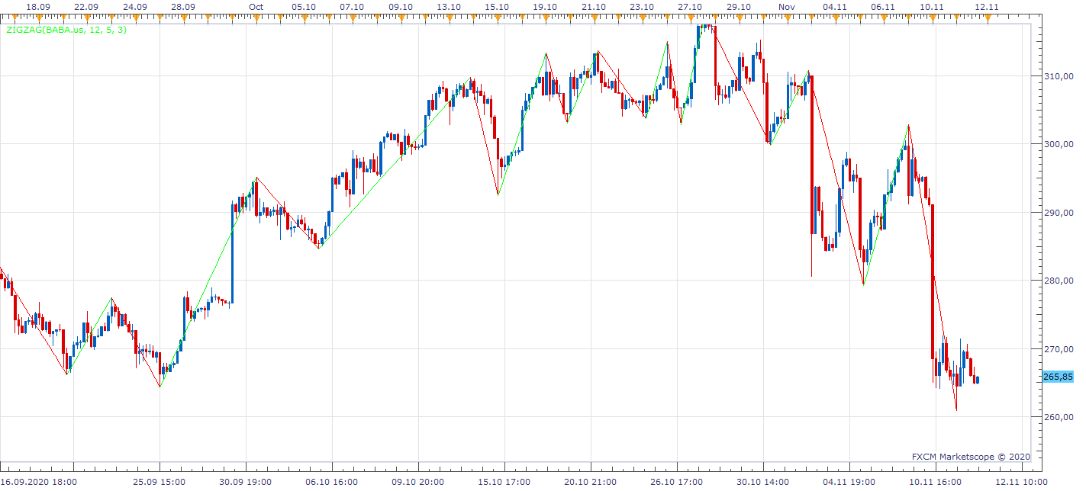Click the 12.11 date on top axis

(987, 7)
